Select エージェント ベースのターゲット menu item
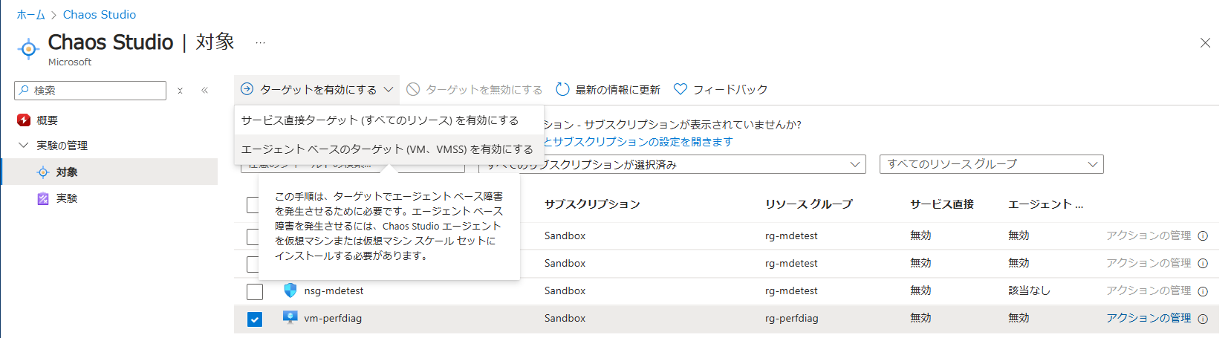The image size is (1231, 338). [x=387, y=149]
